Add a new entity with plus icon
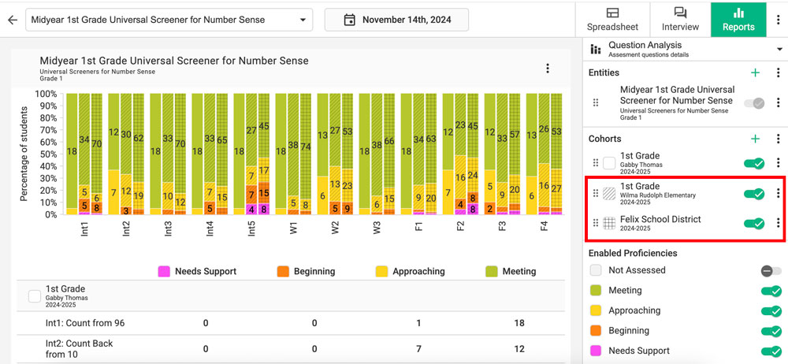 (755, 72)
